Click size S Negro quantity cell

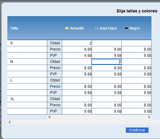click(136, 43)
